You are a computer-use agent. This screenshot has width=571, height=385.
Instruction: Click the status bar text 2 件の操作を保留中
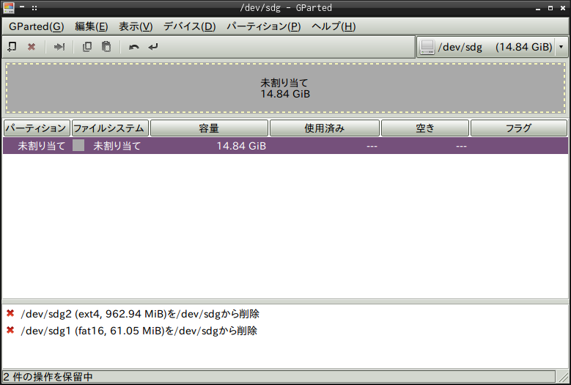(48, 377)
